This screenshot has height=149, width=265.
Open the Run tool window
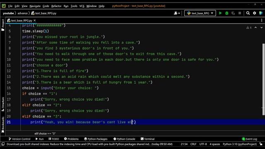[x=40, y=139]
